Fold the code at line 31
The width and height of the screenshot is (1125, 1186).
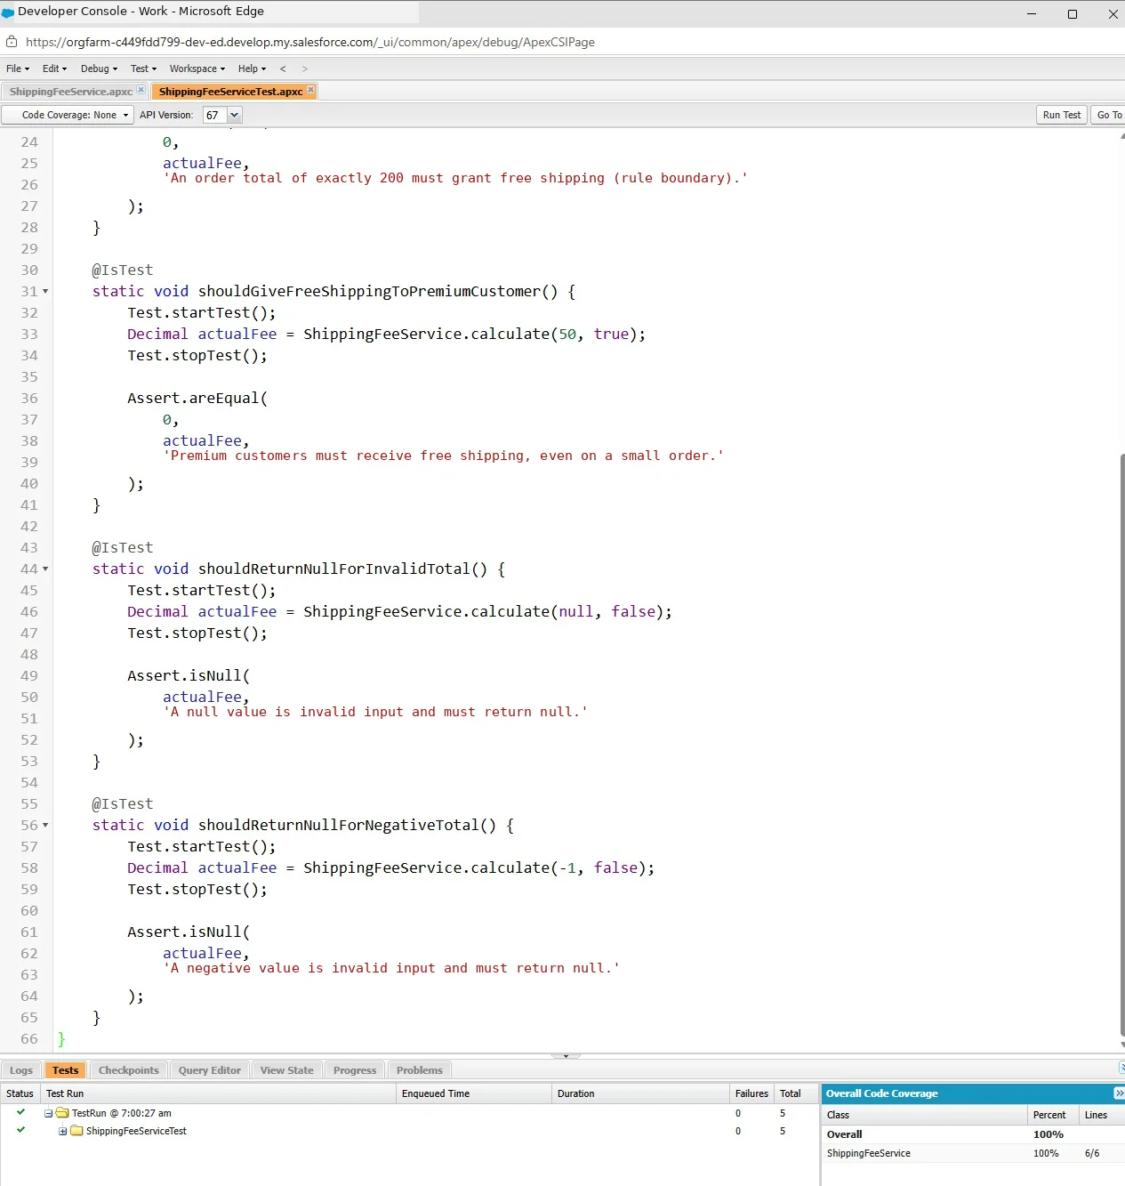45,292
